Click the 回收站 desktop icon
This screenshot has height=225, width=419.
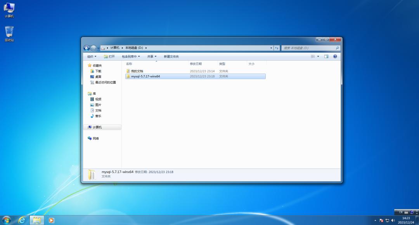(9, 34)
